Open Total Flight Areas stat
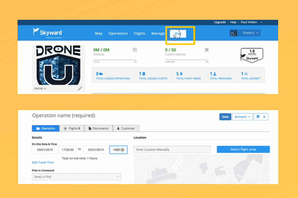 pyautogui.click(x=188, y=76)
